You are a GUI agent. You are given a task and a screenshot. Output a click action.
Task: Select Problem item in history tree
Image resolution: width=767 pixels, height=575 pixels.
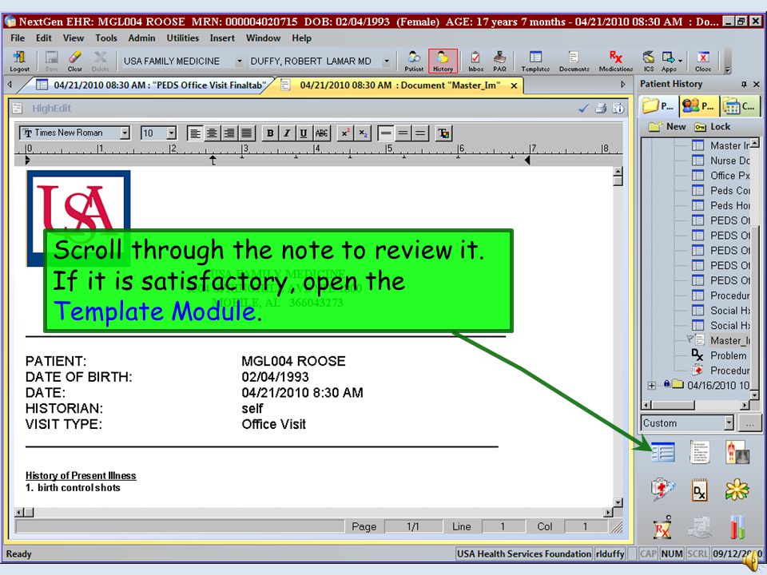pos(719,355)
